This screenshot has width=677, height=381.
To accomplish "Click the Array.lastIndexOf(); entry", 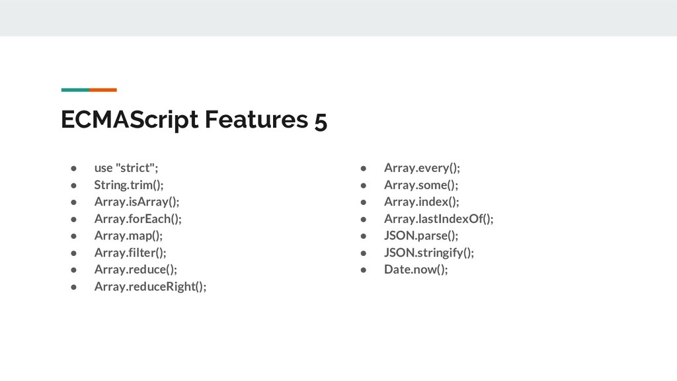I will [439, 218].
